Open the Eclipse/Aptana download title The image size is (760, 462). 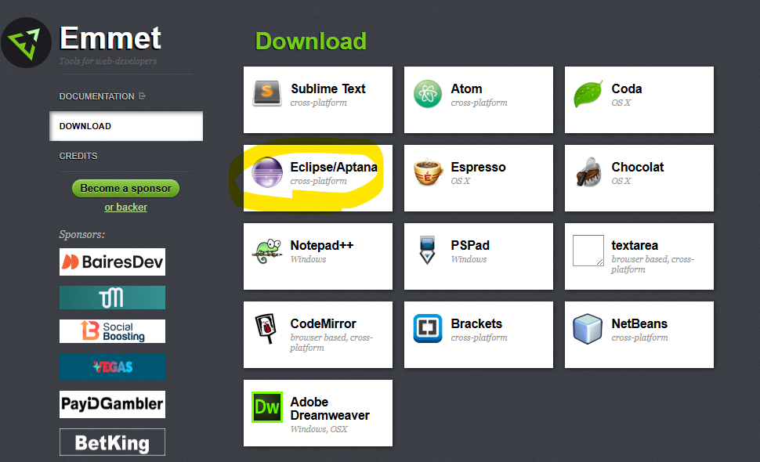click(334, 167)
